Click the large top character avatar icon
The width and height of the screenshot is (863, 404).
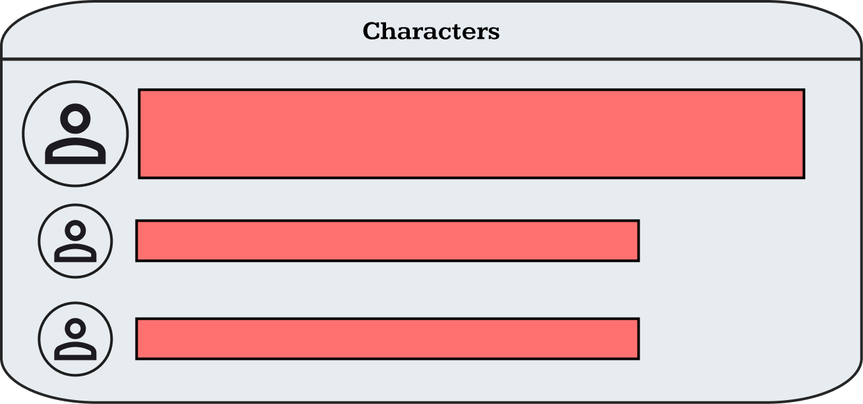(75, 134)
